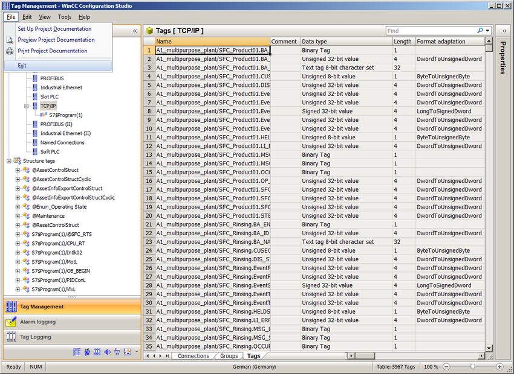Adjust the zoom slider handle
The height and width of the screenshot is (374, 514).
coord(472,367)
